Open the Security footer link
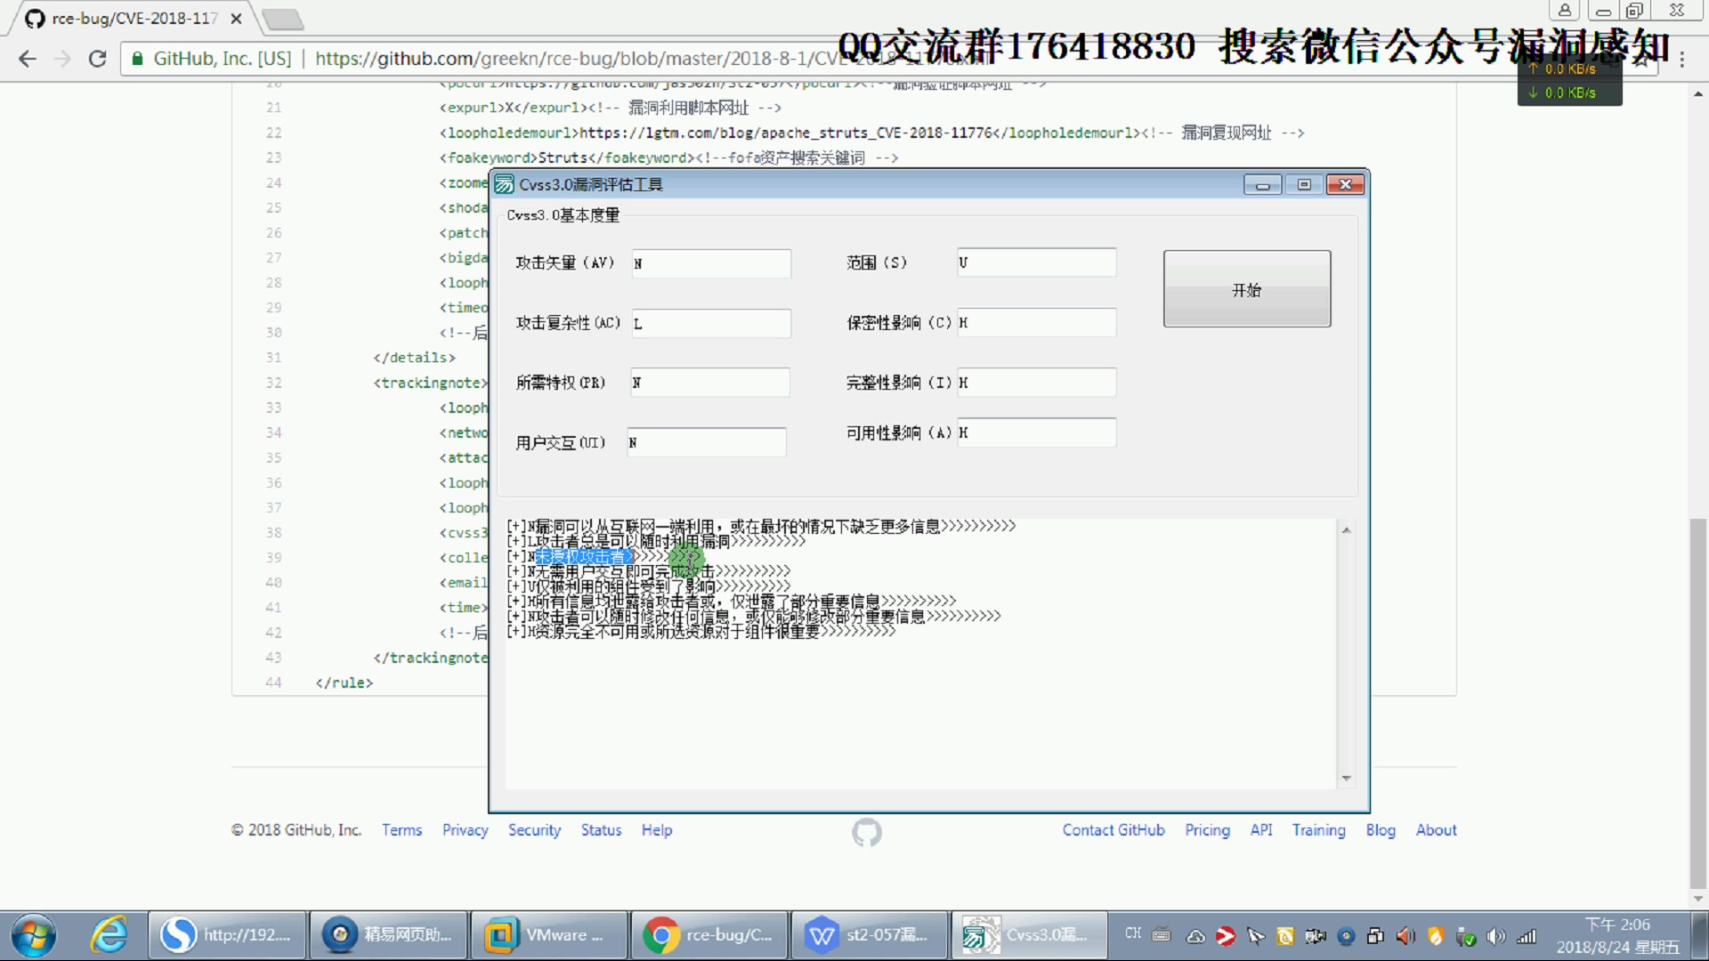The image size is (1709, 961). point(534,829)
